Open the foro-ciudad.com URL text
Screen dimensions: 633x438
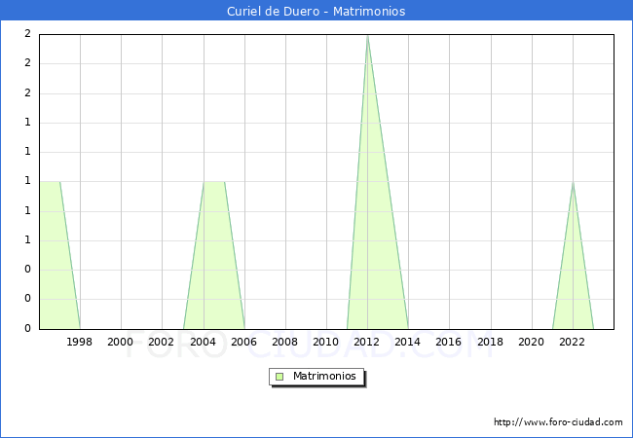(558, 421)
